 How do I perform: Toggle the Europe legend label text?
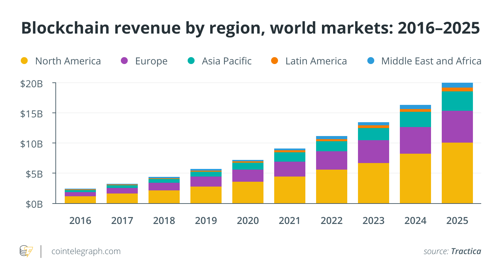pyautogui.click(x=151, y=61)
